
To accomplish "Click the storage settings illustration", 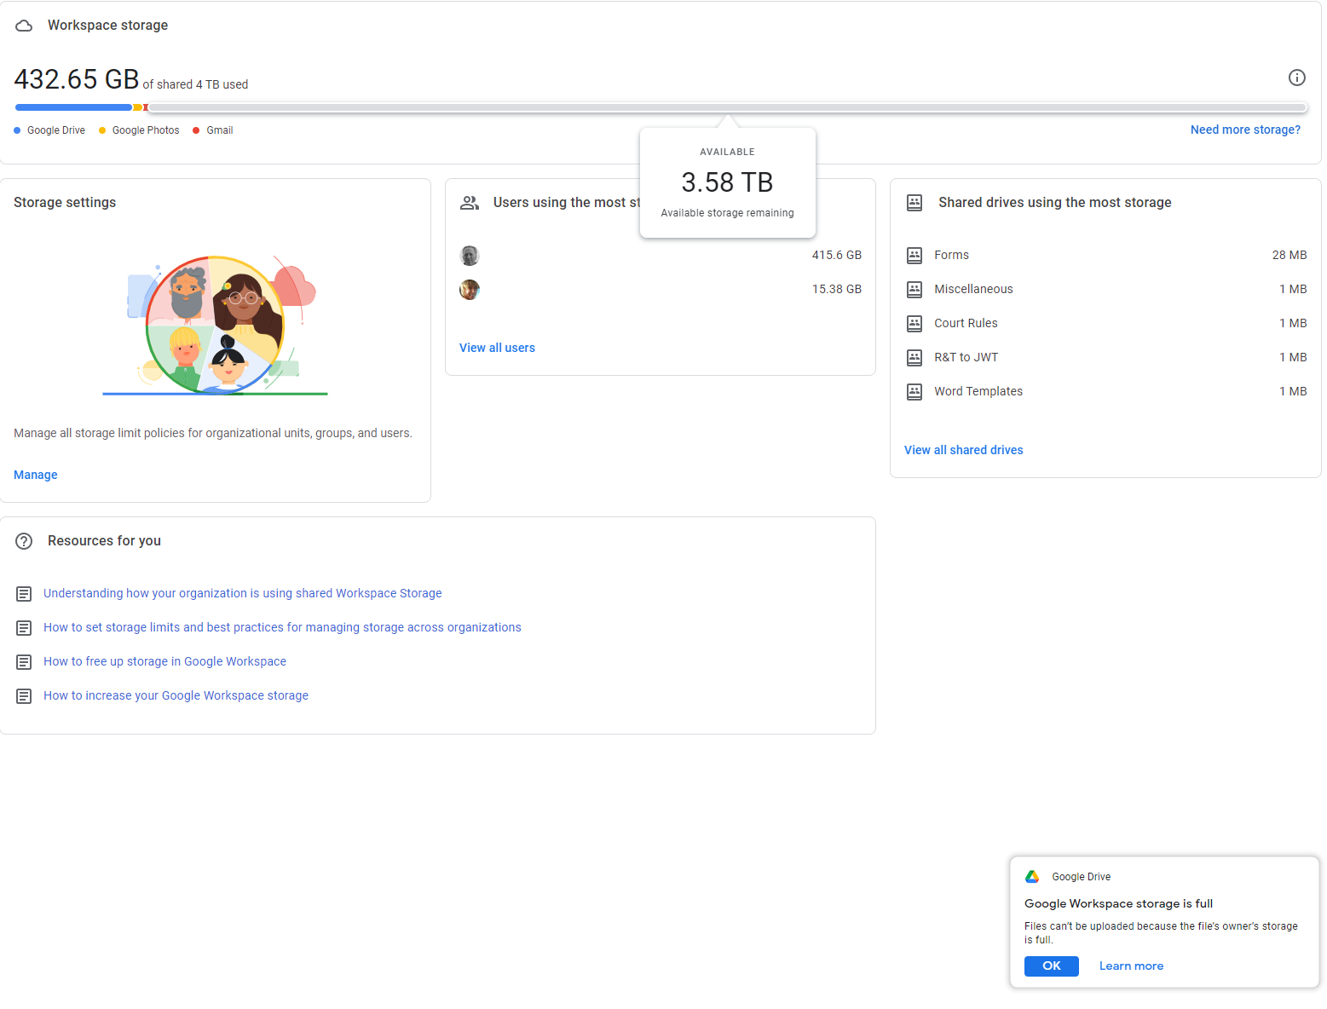I will pos(215,326).
